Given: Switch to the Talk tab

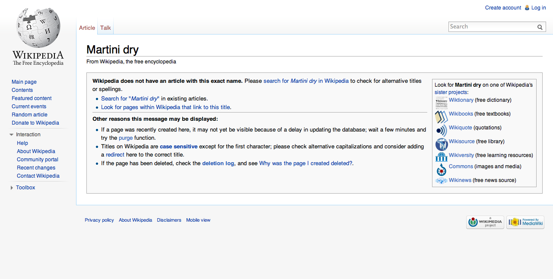Looking at the screenshot, I should [x=105, y=28].
